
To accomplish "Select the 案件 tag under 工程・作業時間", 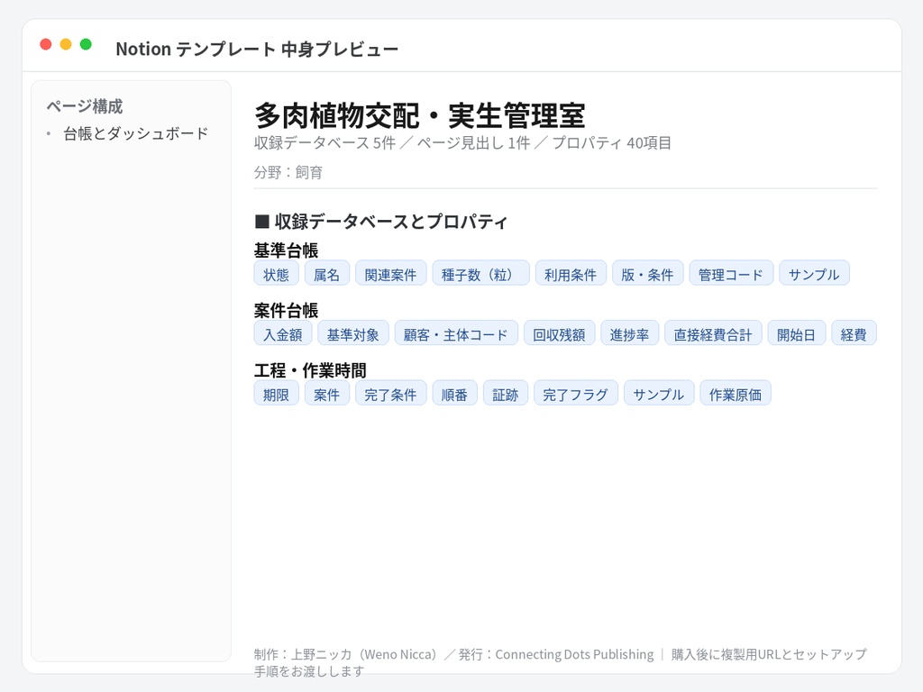I will click(x=326, y=393).
